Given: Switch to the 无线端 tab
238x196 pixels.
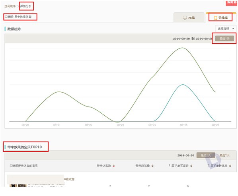Looking at the screenshot, I should pyautogui.click(x=221, y=17).
